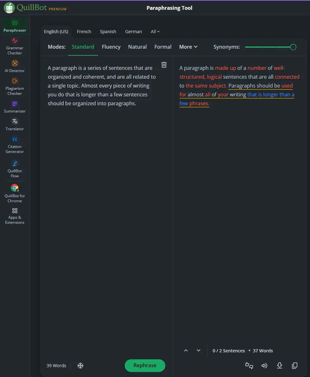Image resolution: width=310 pixels, height=377 pixels.
Task: Go to next sentence with down arrow
Action: pyautogui.click(x=199, y=350)
